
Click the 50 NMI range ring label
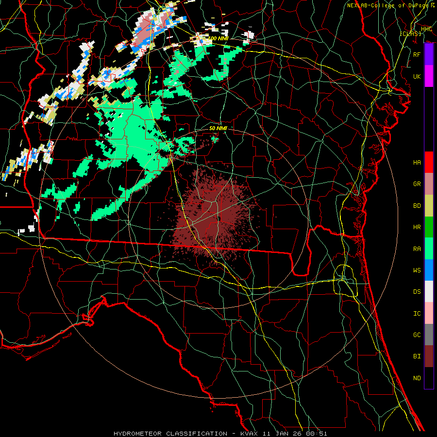coord(218,128)
